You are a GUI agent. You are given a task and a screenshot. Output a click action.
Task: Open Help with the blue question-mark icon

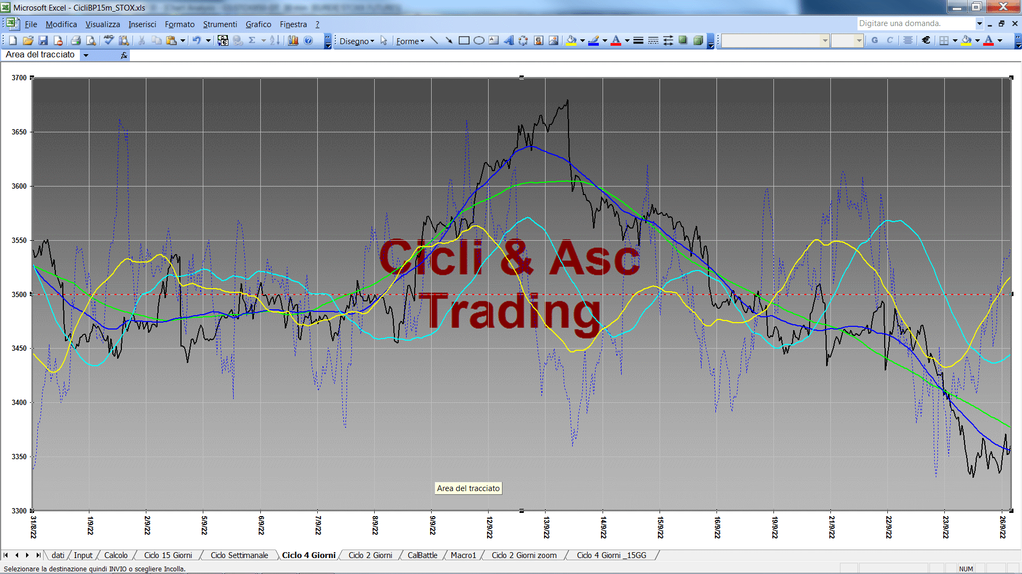pos(308,41)
